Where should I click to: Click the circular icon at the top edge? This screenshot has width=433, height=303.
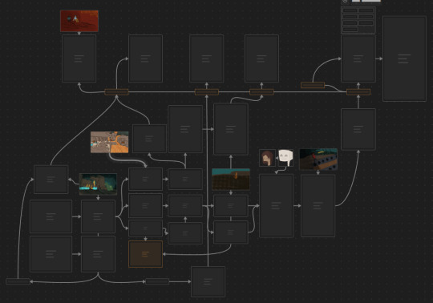345,1
